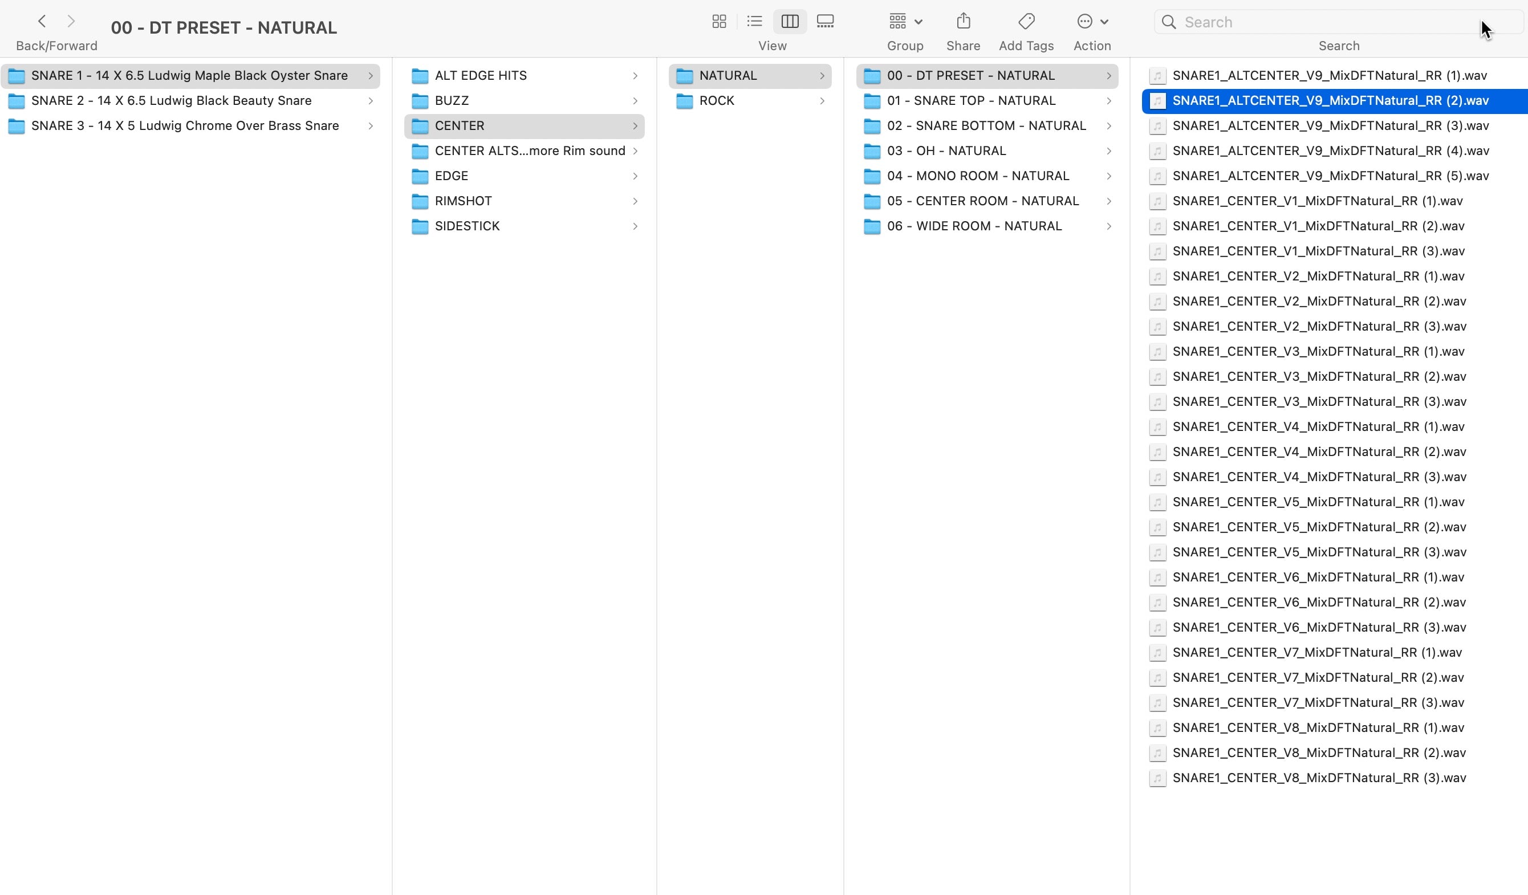Switch to list view
1528x895 pixels.
pos(754,22)
